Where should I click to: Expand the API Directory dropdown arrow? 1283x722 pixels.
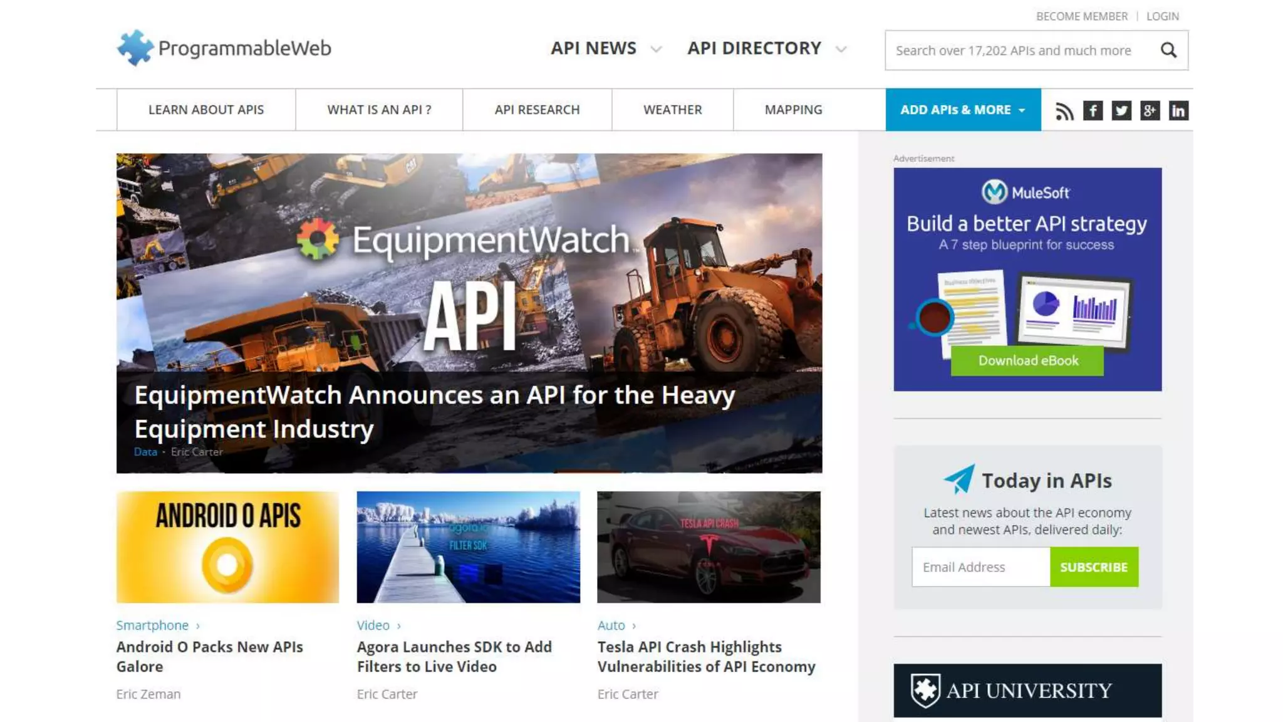(x=841, y=50)
